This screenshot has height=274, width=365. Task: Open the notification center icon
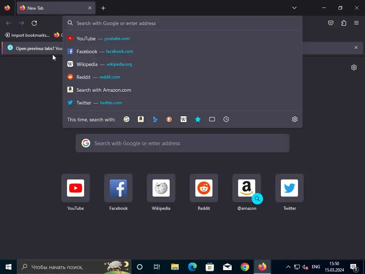click(354, 267)
